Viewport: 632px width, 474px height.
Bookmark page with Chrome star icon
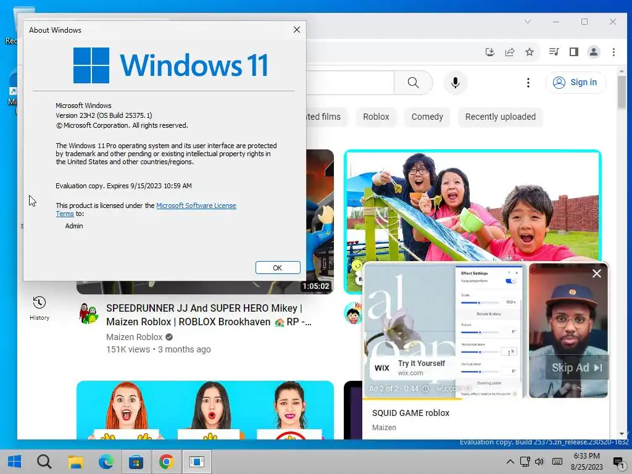[529, 52]
